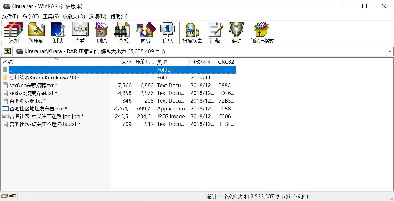Click the size value 17,566

pos(123,85)
